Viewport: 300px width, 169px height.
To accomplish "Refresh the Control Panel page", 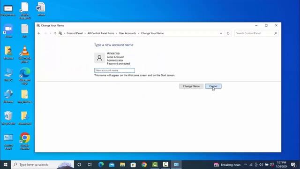I will pos(228,33).
